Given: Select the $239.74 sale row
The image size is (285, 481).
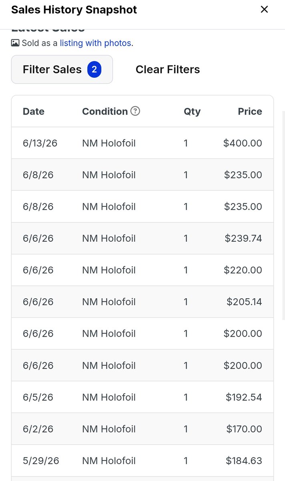Looking at the screenshot, I should click(x=142, y=238).
